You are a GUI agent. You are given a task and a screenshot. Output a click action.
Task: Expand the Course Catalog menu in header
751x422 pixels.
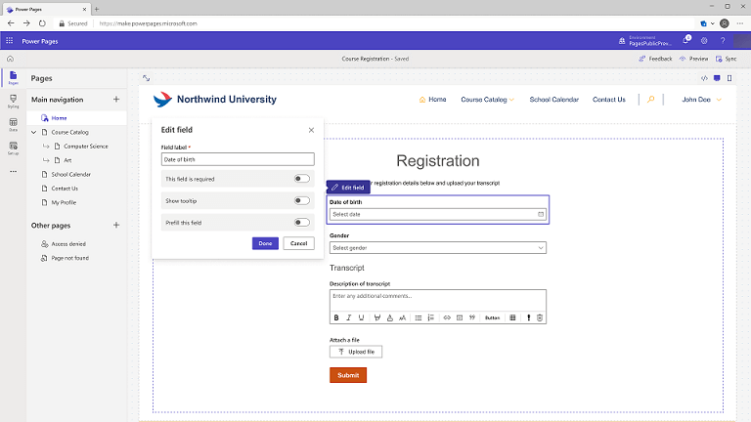[x=488, y=100]
